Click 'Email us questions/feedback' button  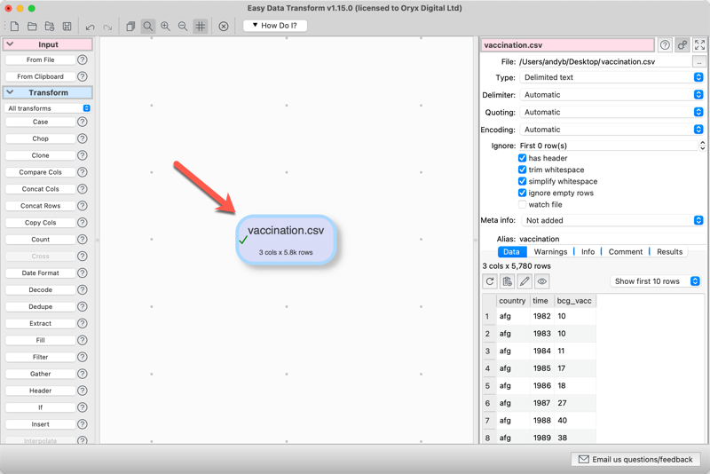pyautogui.click(x=635, y=460)
